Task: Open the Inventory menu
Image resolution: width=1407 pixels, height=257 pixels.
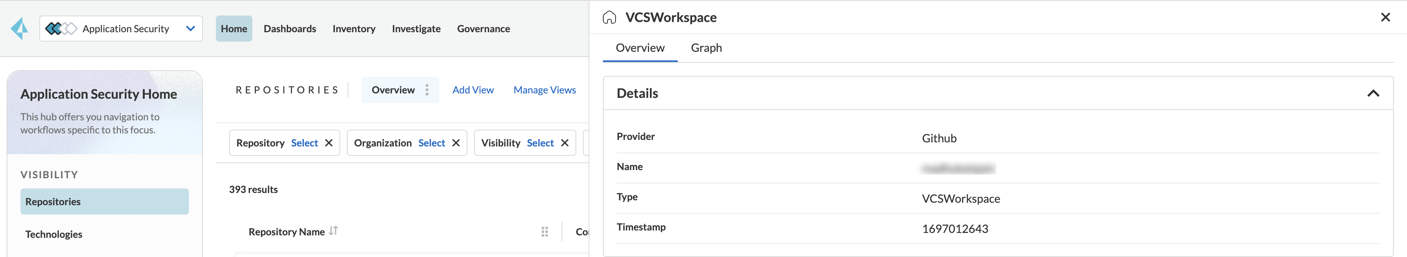Action: [x=354, y=28]
